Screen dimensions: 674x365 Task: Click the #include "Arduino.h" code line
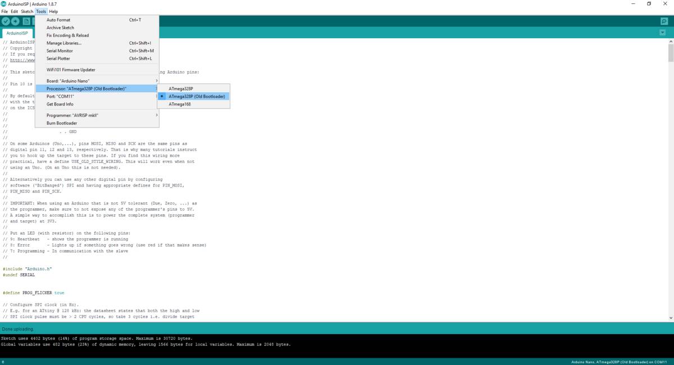(x=28, y=269)
